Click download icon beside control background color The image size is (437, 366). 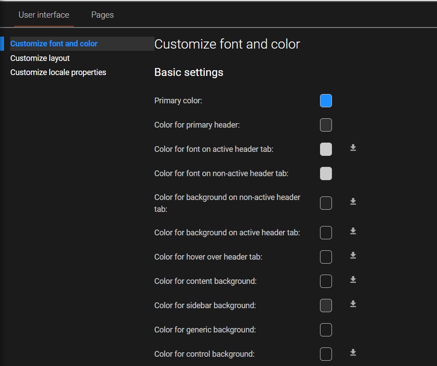[x=353, y=353]
